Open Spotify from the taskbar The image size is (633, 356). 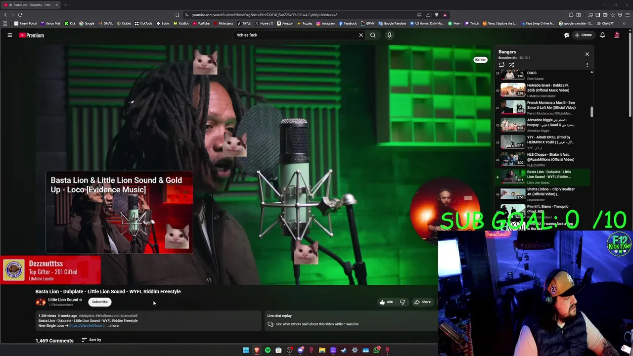[268, 350]
